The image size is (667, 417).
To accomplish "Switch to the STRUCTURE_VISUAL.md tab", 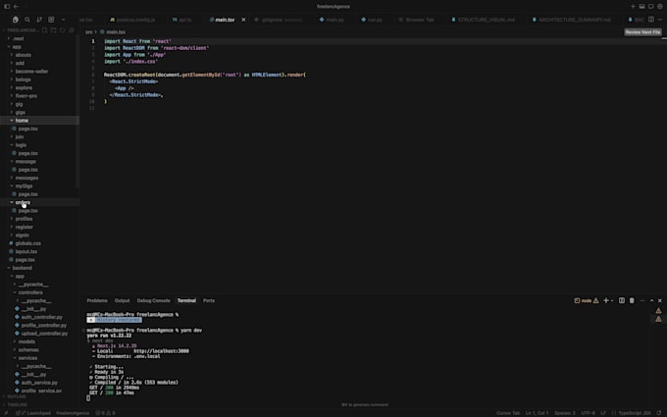I will (x=483, y=20).
